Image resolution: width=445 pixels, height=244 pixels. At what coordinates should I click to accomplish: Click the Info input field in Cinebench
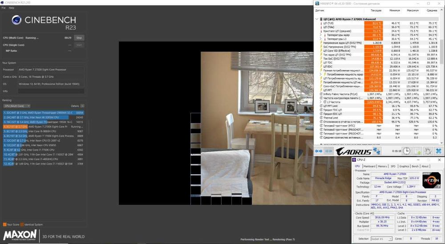coord(51,91)
